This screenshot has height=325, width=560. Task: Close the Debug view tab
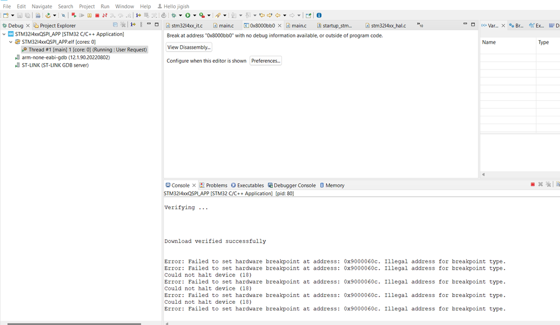(x=28, y=26)
